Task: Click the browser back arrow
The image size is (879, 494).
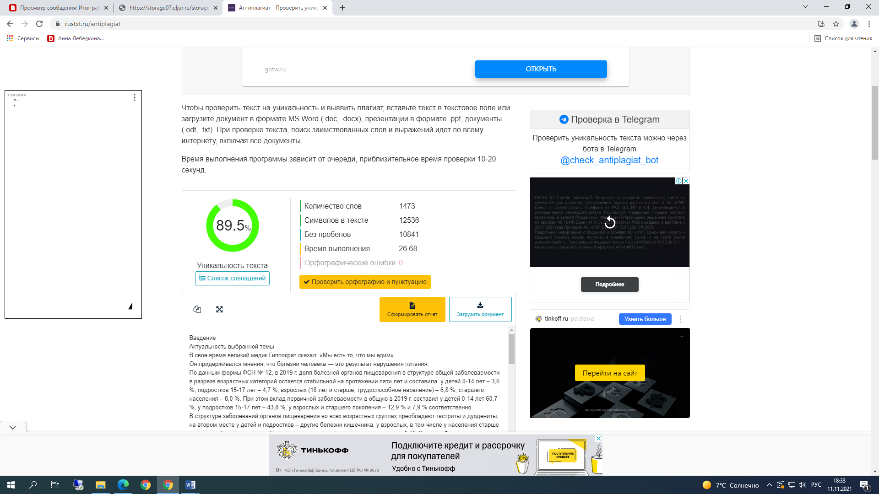Action: (10, 24)
